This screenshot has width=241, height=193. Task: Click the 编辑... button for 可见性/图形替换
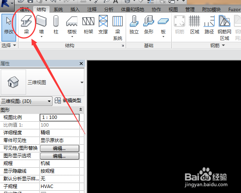60,148
